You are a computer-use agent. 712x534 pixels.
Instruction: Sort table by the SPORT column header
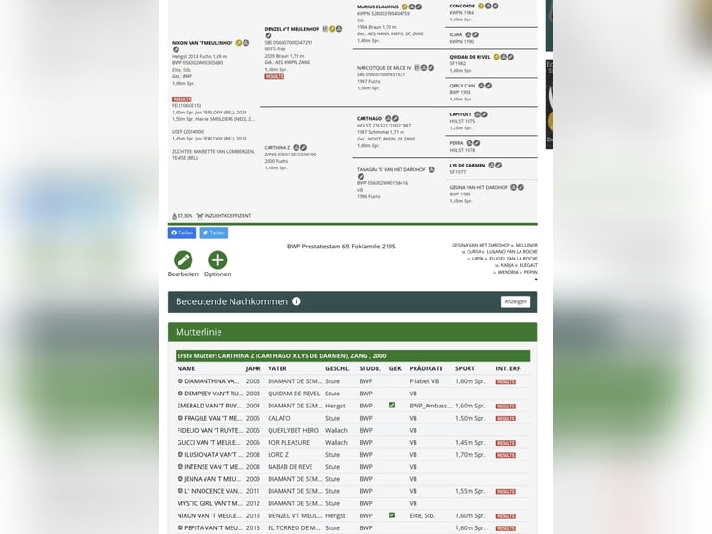tap(465, 368)
